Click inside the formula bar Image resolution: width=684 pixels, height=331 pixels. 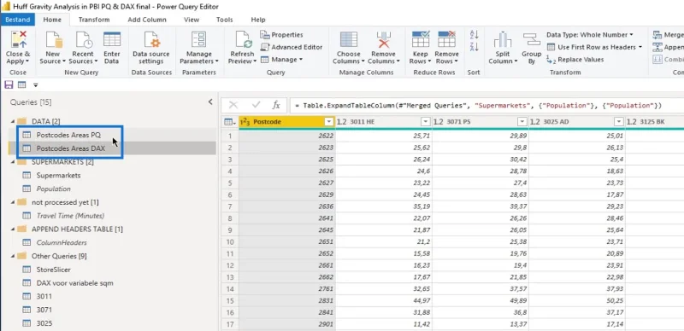486,106
